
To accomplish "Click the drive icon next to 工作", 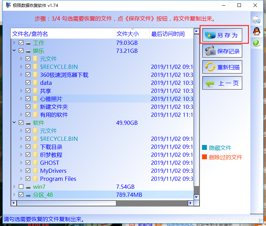I will (x=28, y=43).
